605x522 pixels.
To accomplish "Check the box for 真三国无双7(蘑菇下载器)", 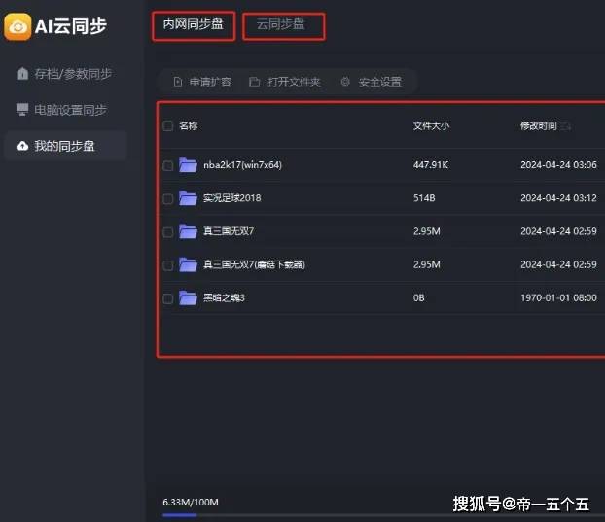I will point(168,264).
